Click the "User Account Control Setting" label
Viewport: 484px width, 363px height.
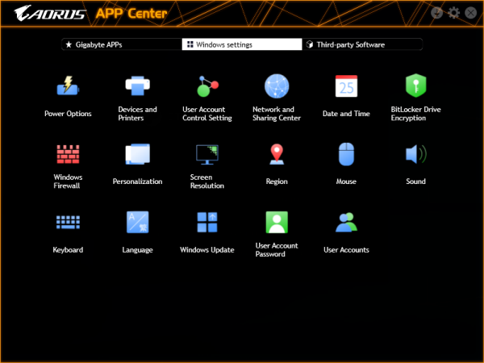click(207, 114)
